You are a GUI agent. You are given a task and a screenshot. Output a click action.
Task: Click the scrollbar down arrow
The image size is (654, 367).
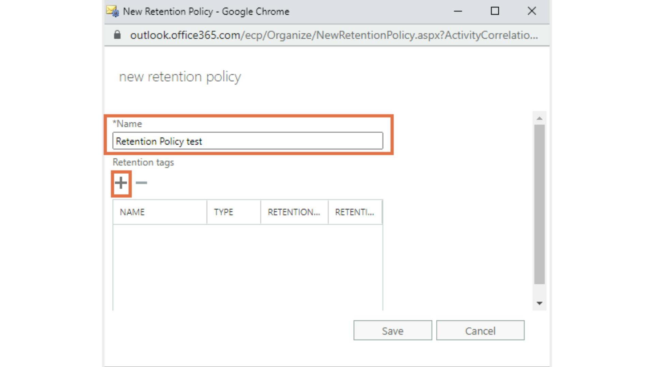tap(539, 303)
